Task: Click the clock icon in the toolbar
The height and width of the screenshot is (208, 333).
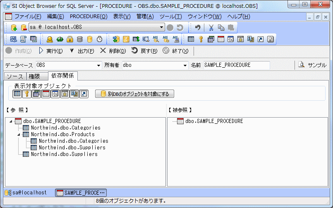Action: [100, 39]
